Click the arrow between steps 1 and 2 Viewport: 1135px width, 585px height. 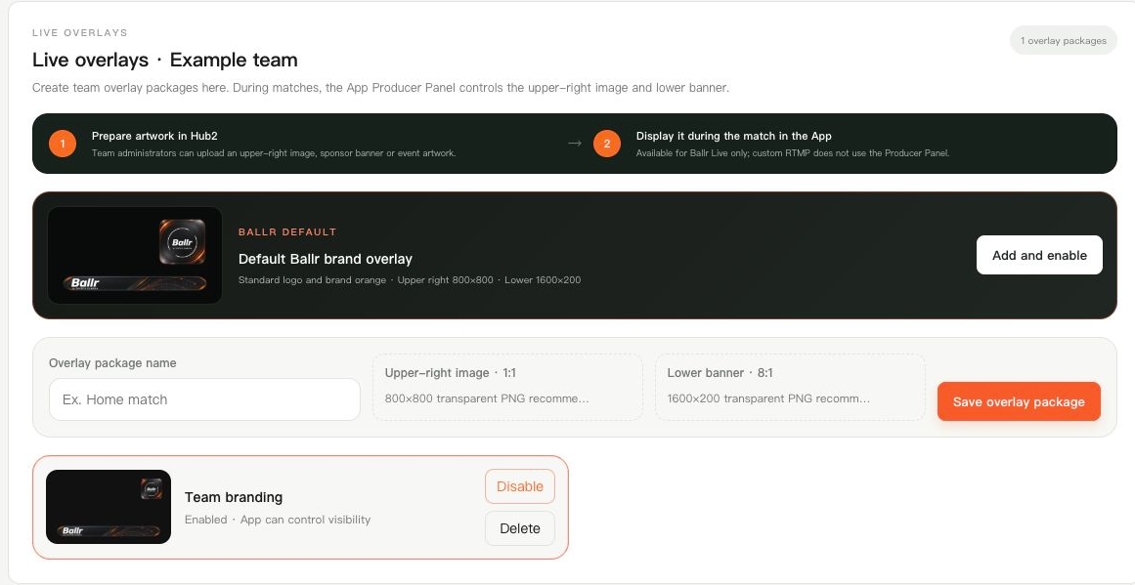(x=575, y=144)
